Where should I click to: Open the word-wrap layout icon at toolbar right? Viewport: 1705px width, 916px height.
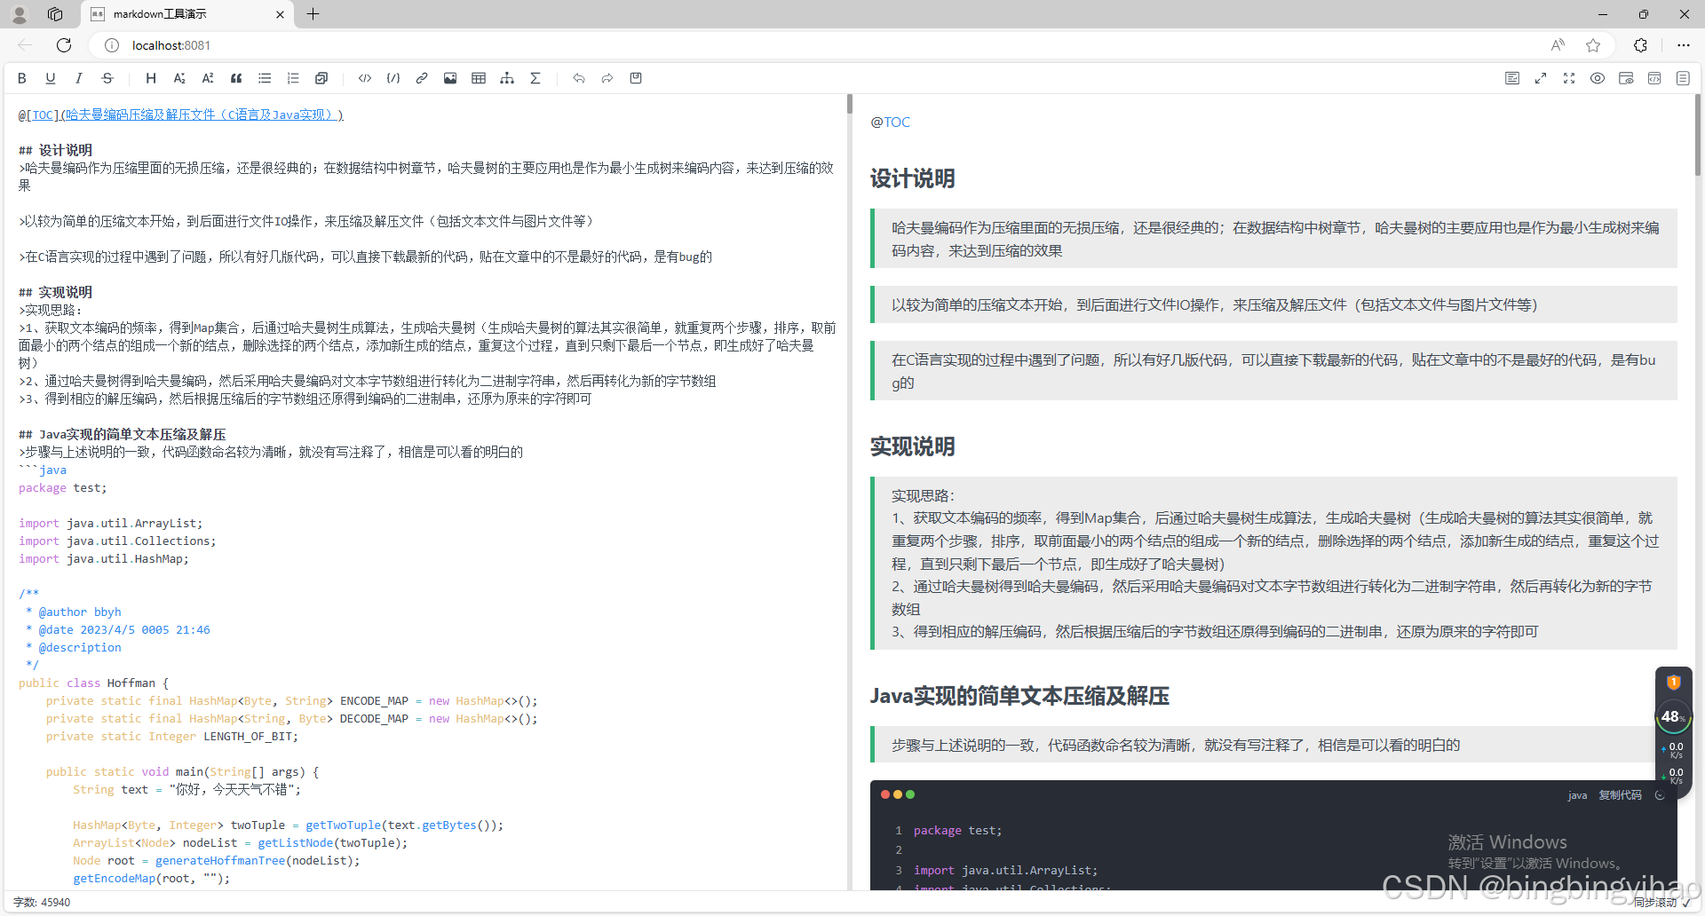(x=1512, y=78)
